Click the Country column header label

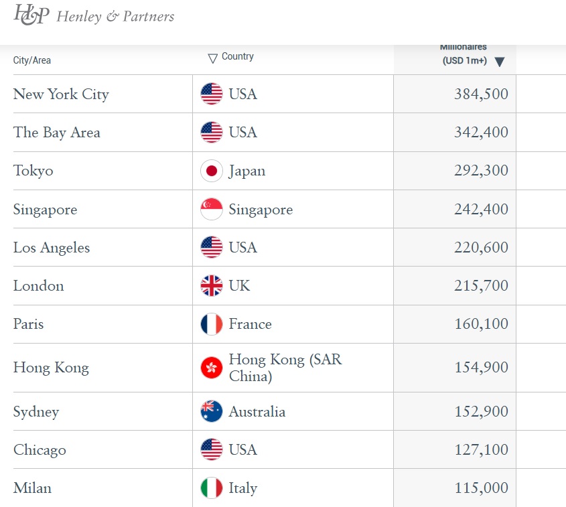(x=238, y=56)
